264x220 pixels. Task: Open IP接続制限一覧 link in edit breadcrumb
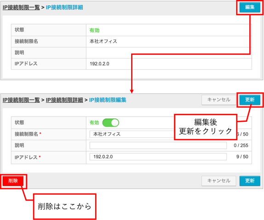click(21, 100)
